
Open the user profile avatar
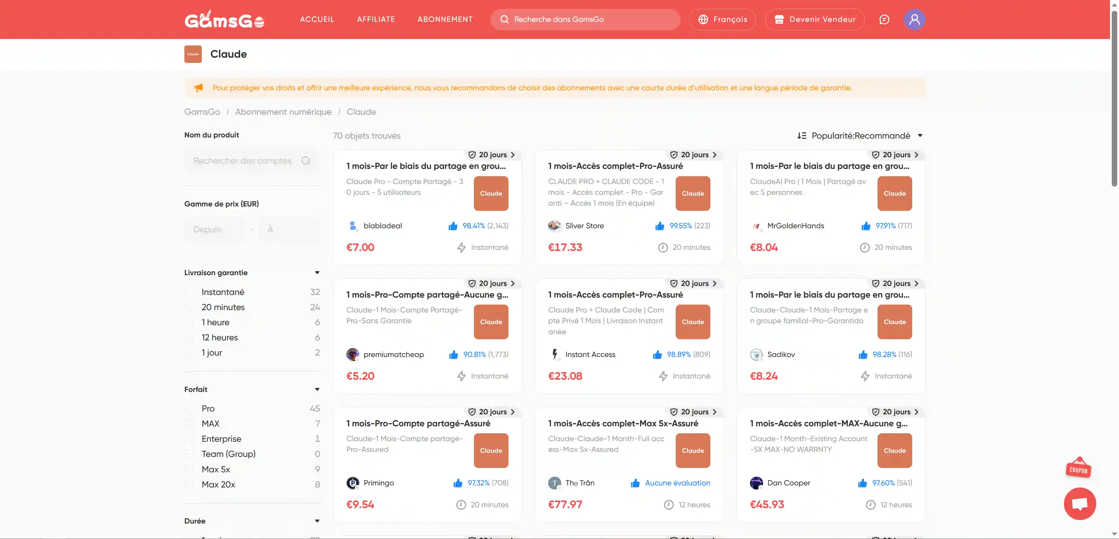pyautogui.click(x=915, y=20)
